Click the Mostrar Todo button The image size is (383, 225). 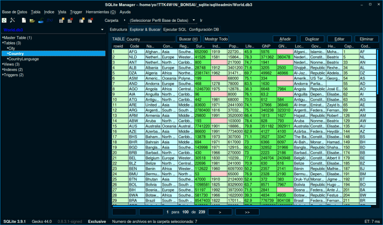click(216, 39)
